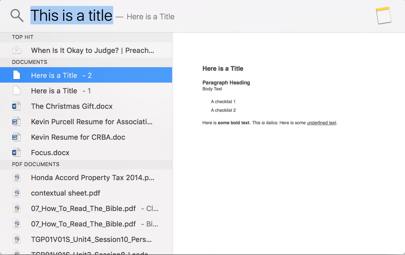Click the mail icon beside the Top Hit
The width and height of the screenshot is (405, 255).
tap(17, 50)
